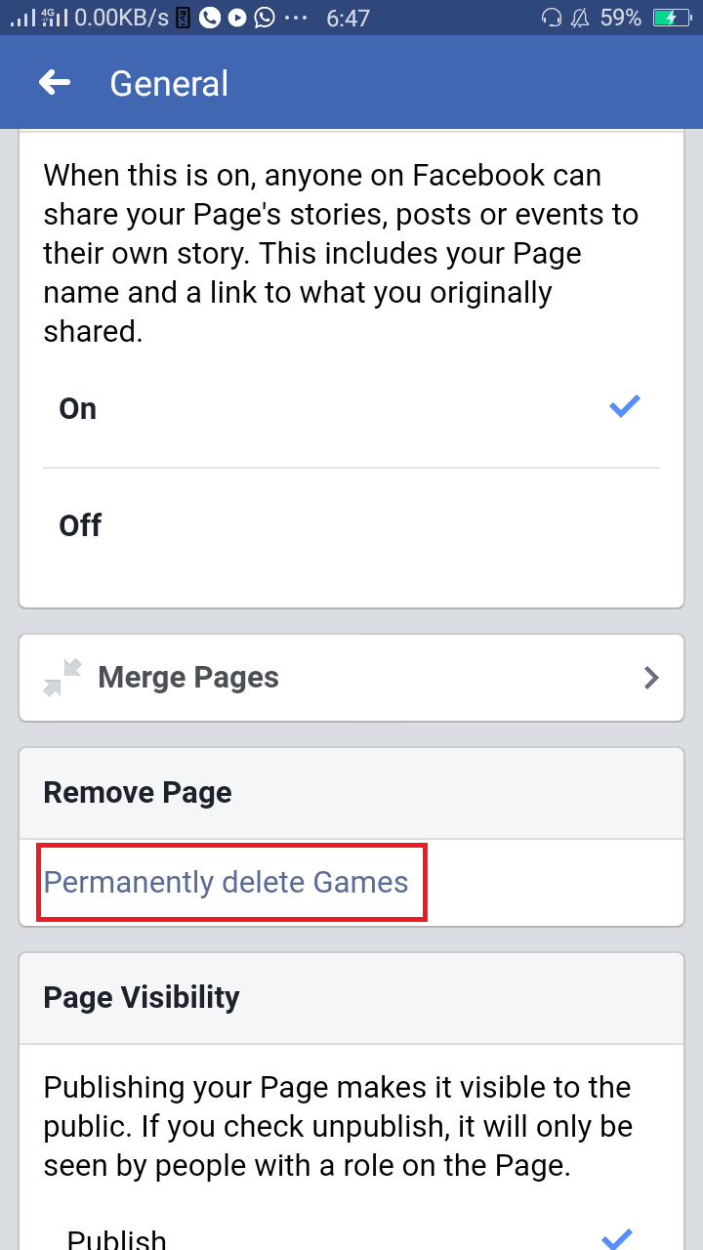The height and width of the screenshot is (1250, 703).
Task: Tap the phone call icon in status bar
Action: coord(209,18)
